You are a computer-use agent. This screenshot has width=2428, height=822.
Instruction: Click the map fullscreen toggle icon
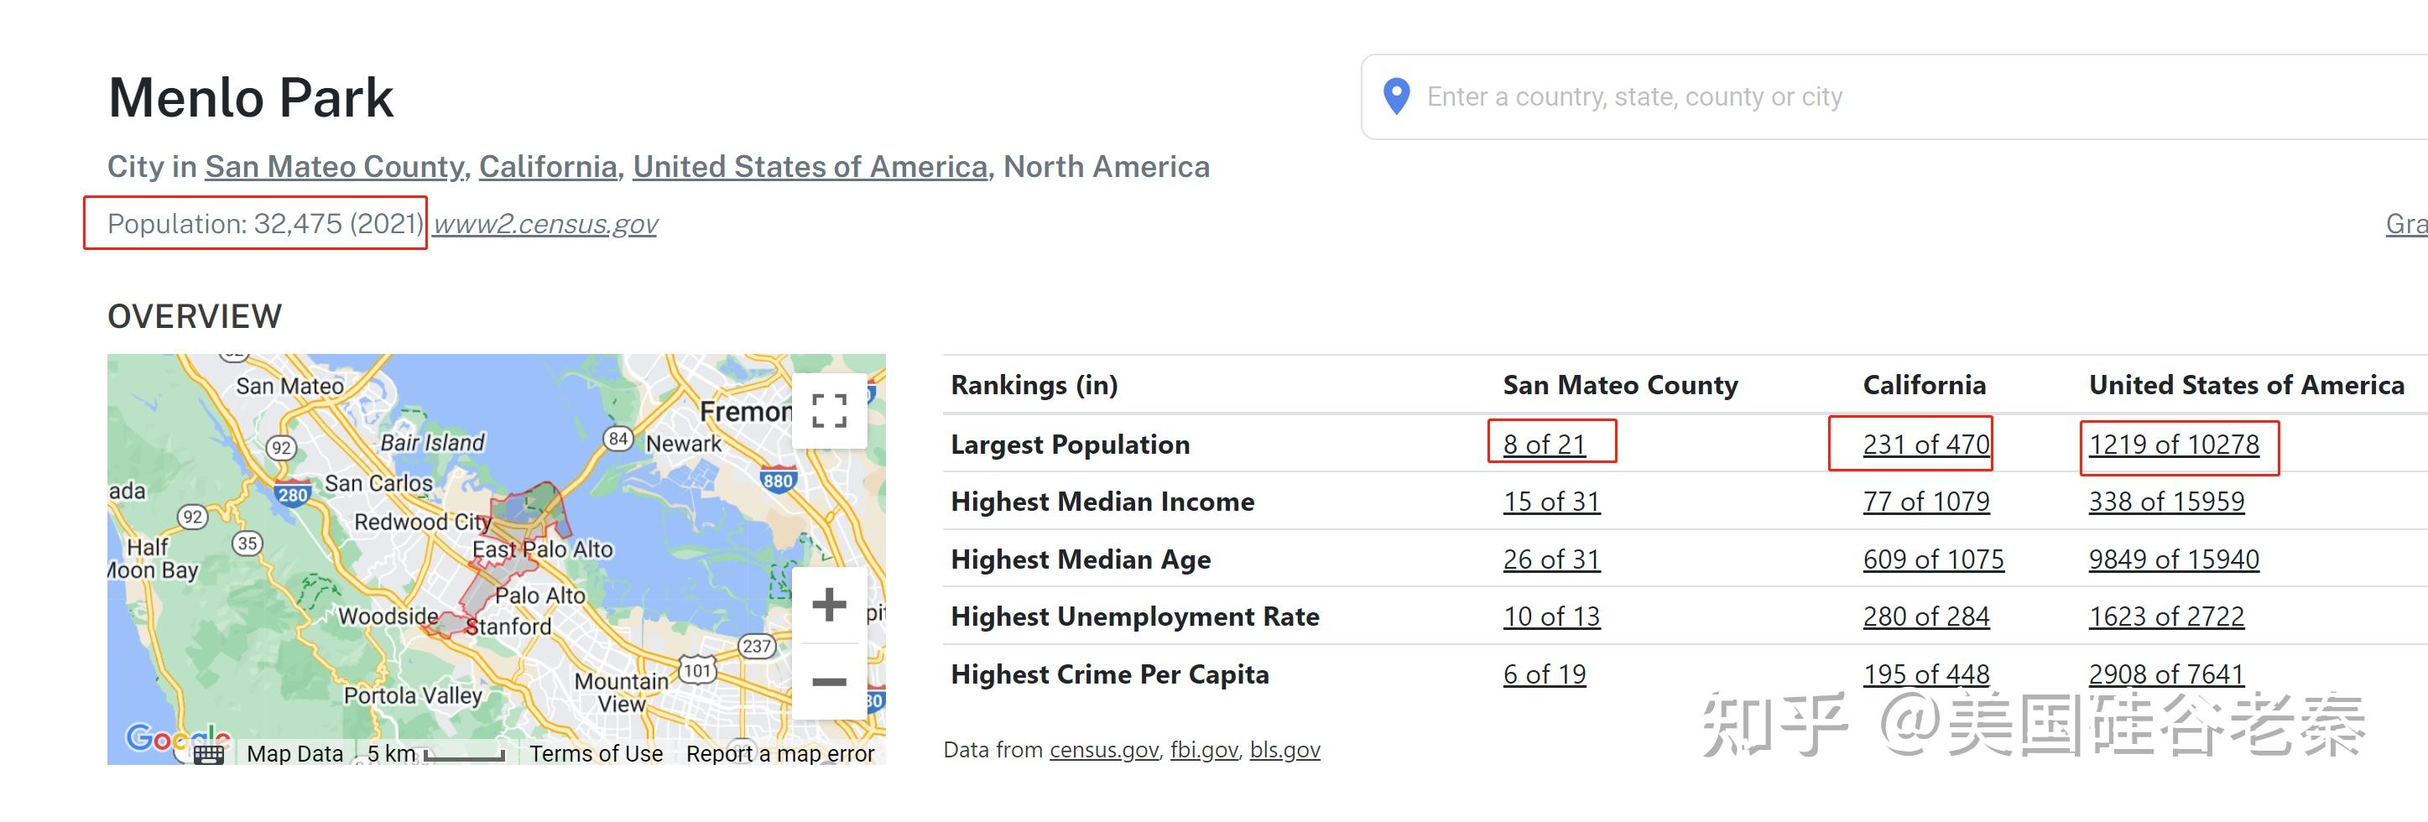(x=829, y=411)
